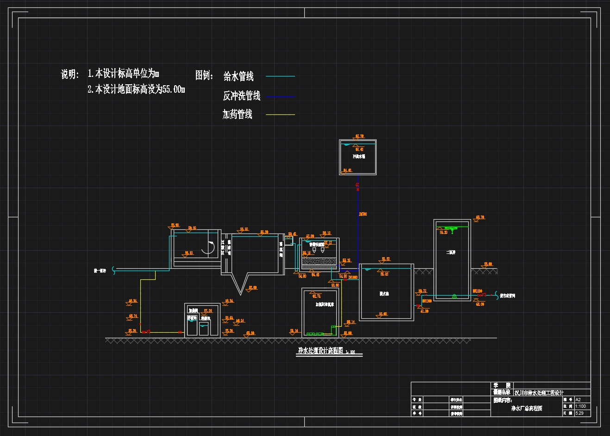Select note '1.本设计标高单位为m'
Image resolution: width=610 pixels, height=436 pixels.
[124, 73]
